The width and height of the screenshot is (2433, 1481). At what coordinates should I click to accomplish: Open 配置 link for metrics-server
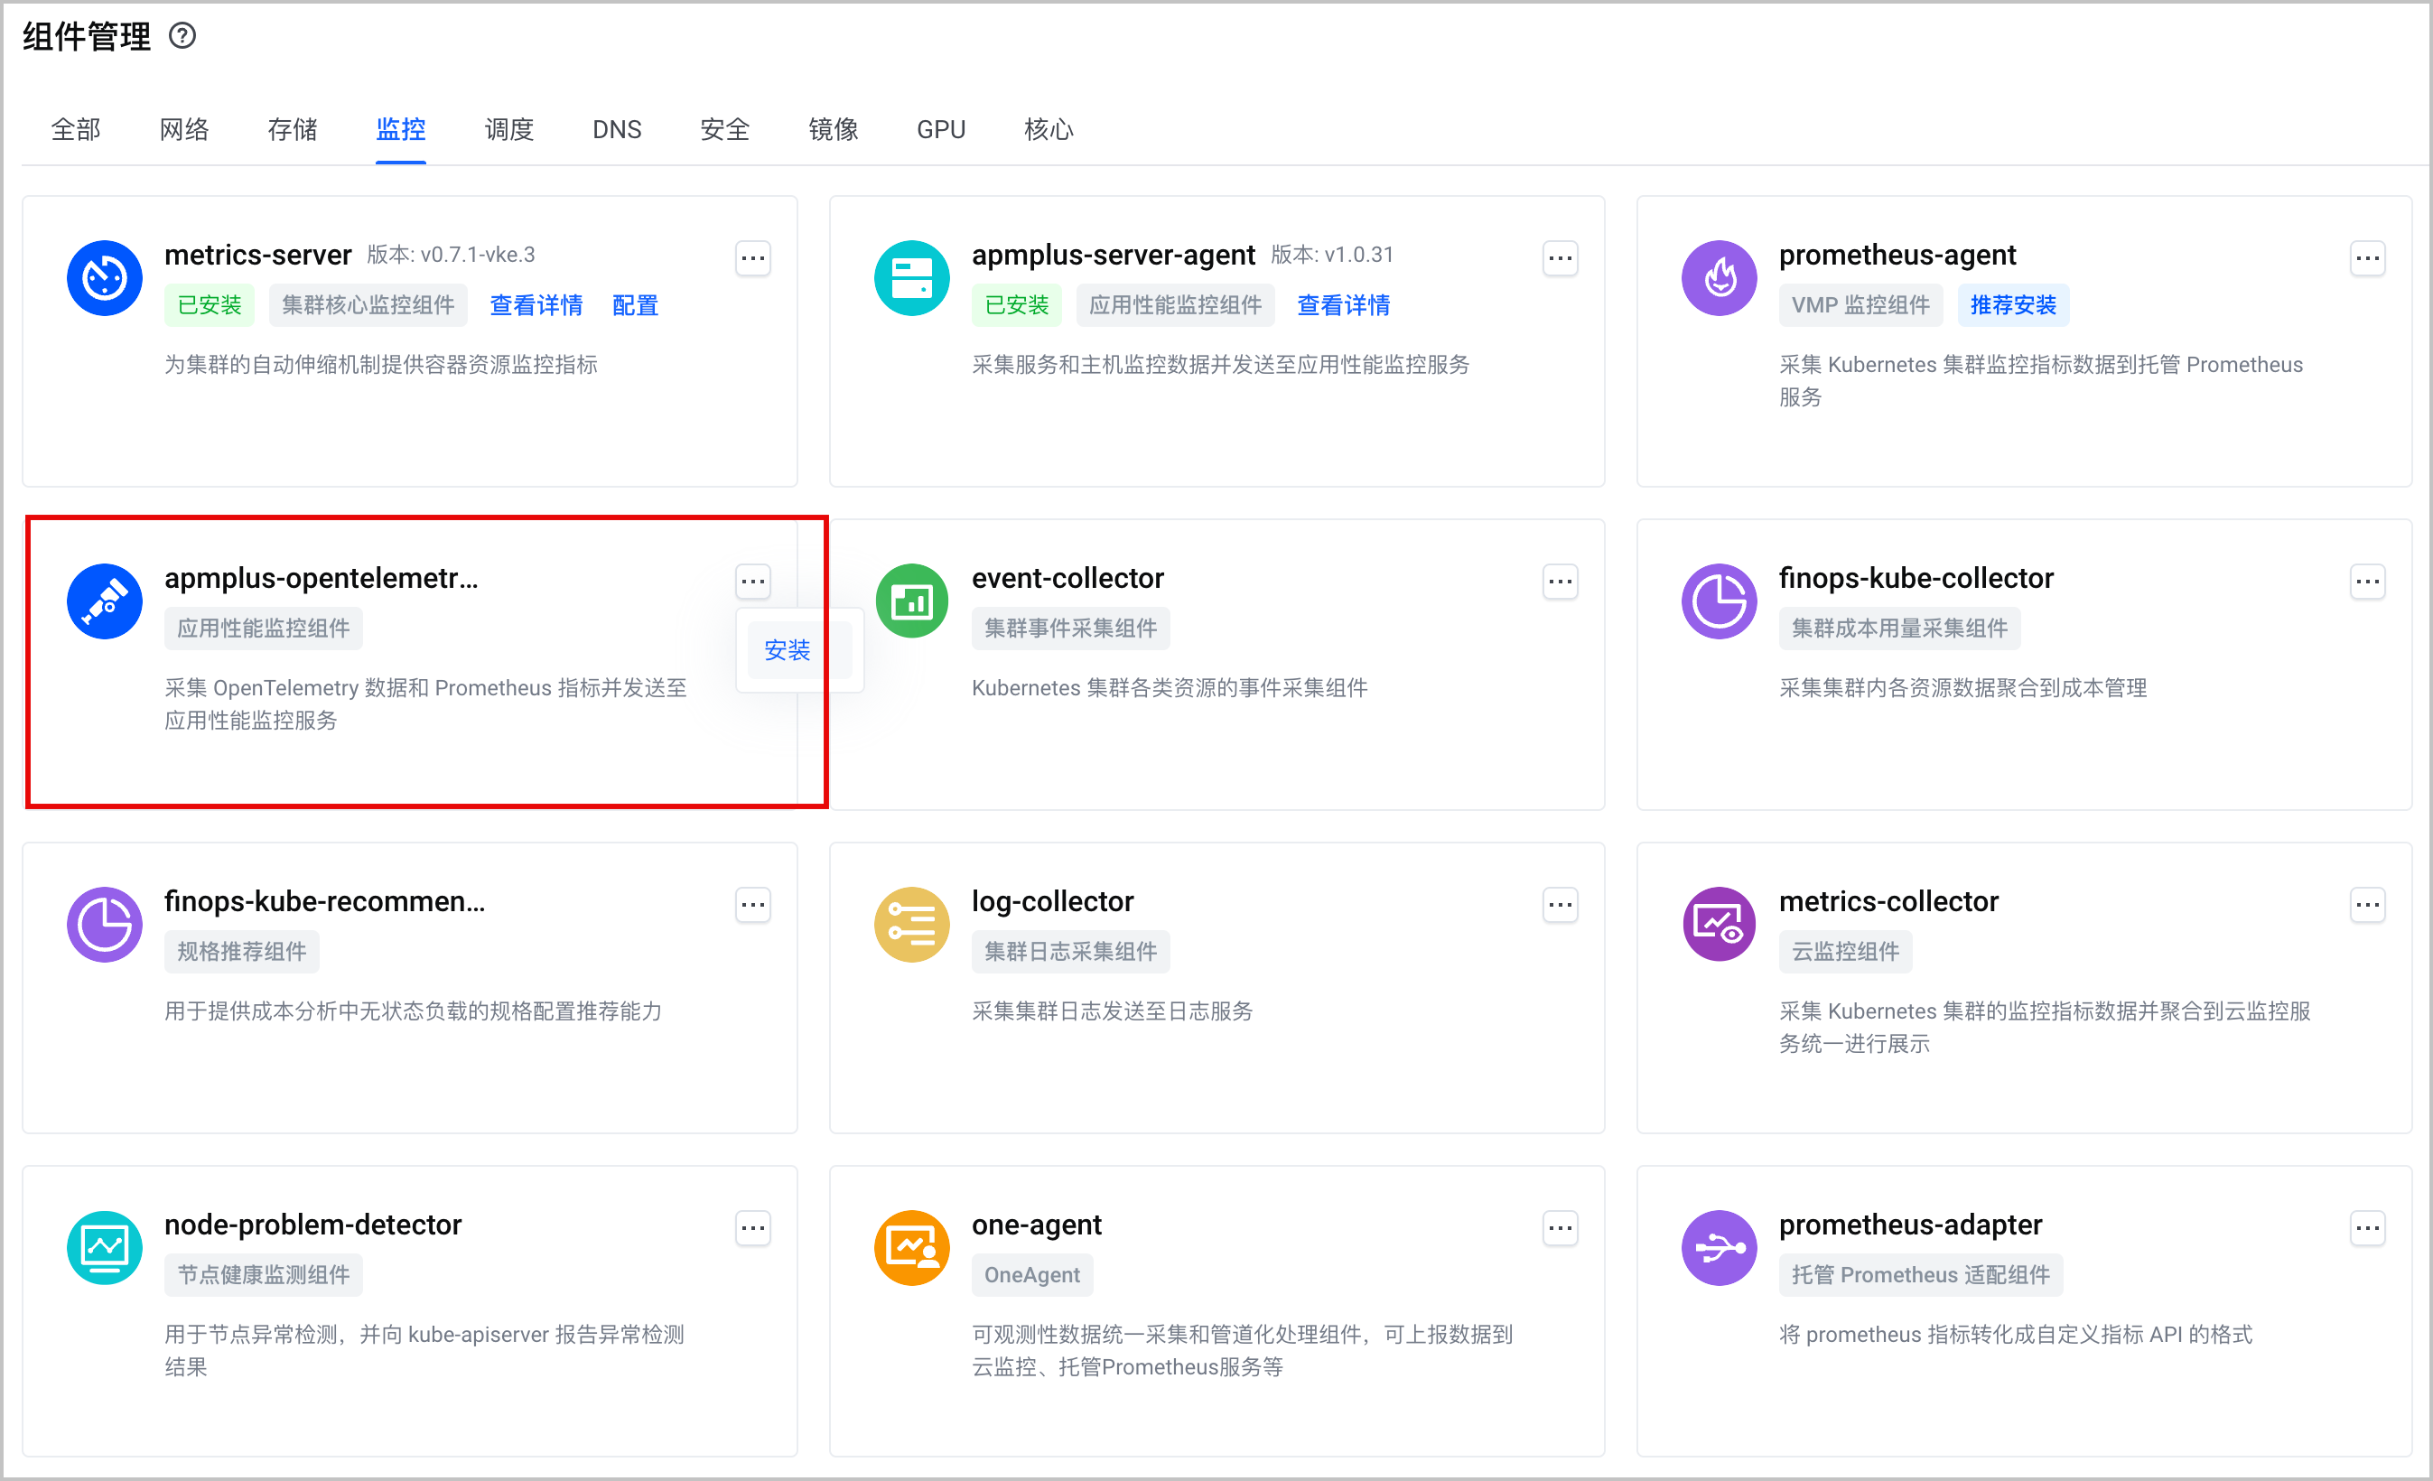tap(635, 305)
